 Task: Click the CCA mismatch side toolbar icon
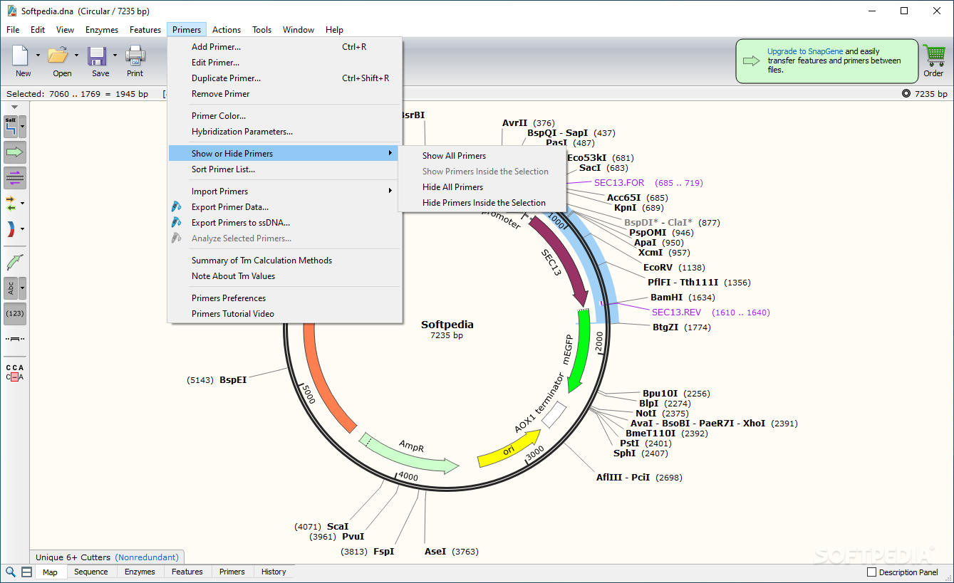coord(15,372)
